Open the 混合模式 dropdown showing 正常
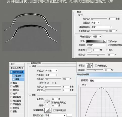Viewport: 122px width, 117px height. 101,27
